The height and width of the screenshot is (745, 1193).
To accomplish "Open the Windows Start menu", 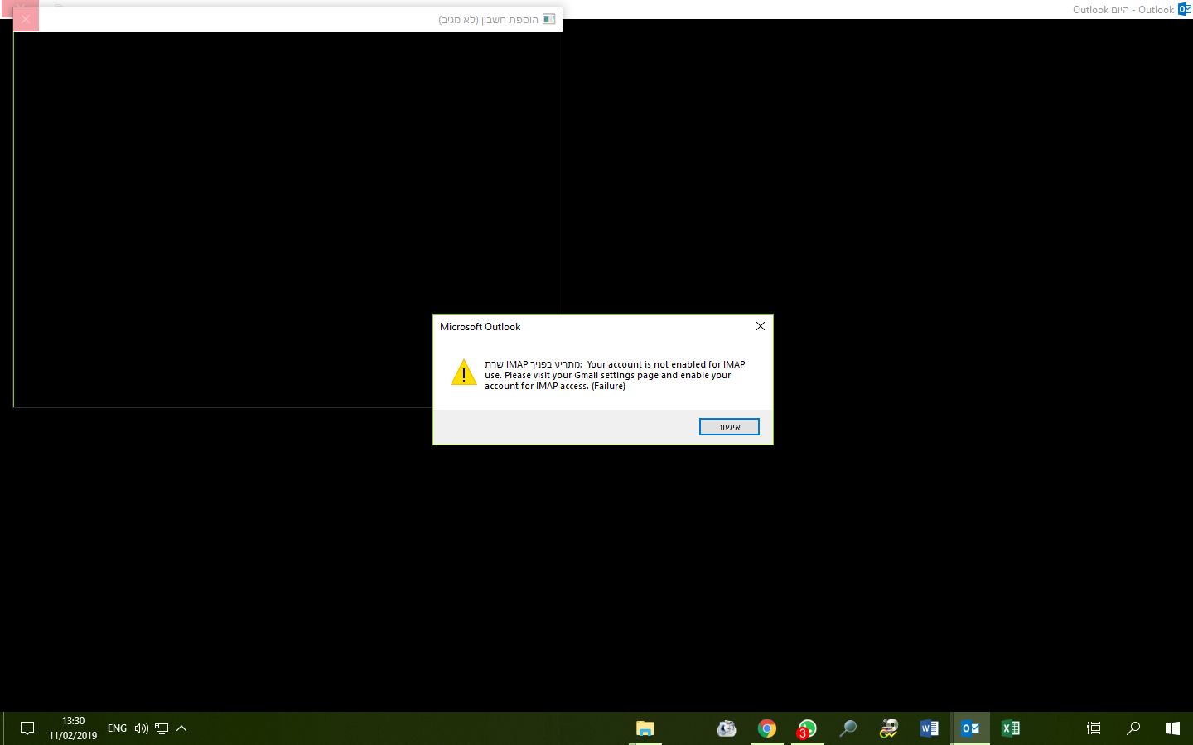I will click(x=1172, y=728).
